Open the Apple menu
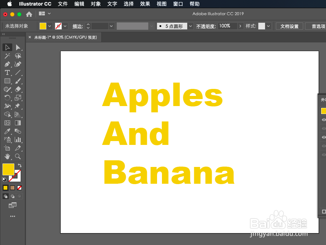The height and width of the screenshot is (245, 326). click(9, 4)
